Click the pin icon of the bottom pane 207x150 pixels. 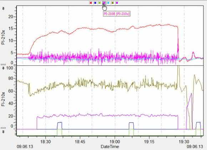tap(4, 132)
